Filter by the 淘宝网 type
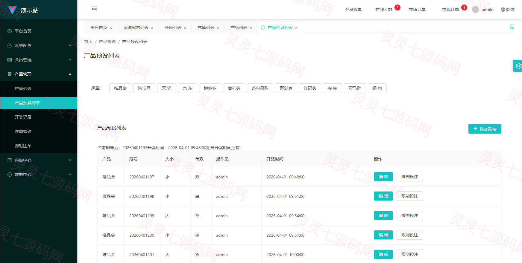This screenshot has width=522, height=263. [144, 88]
